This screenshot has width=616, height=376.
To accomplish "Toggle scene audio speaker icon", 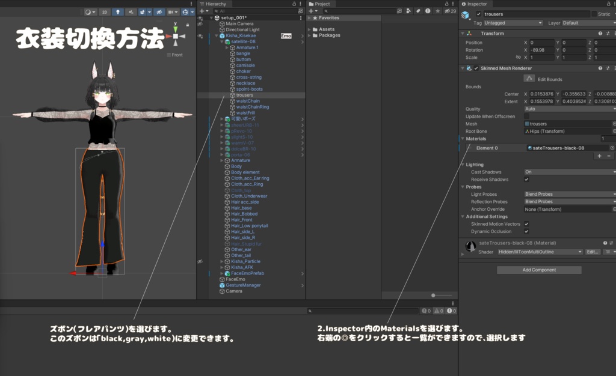I will click(131, 12).
